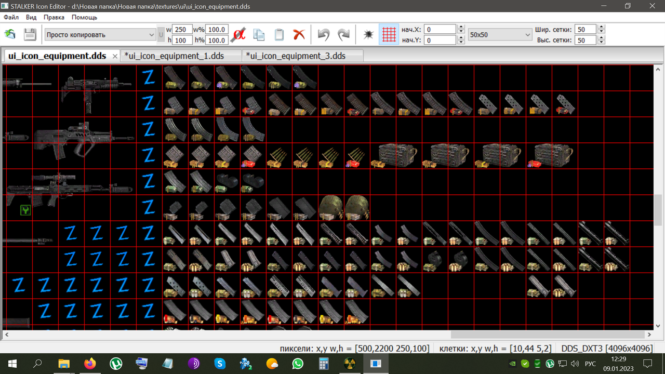Screen dimensions: 665x374
Task: Toggle the red grid display button
Action: coord(389,34)
